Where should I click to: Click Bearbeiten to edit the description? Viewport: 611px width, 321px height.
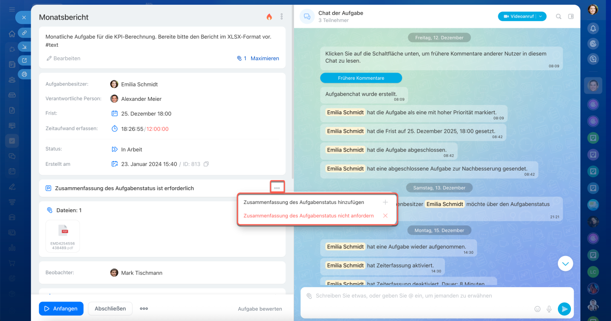click(63, 58)
